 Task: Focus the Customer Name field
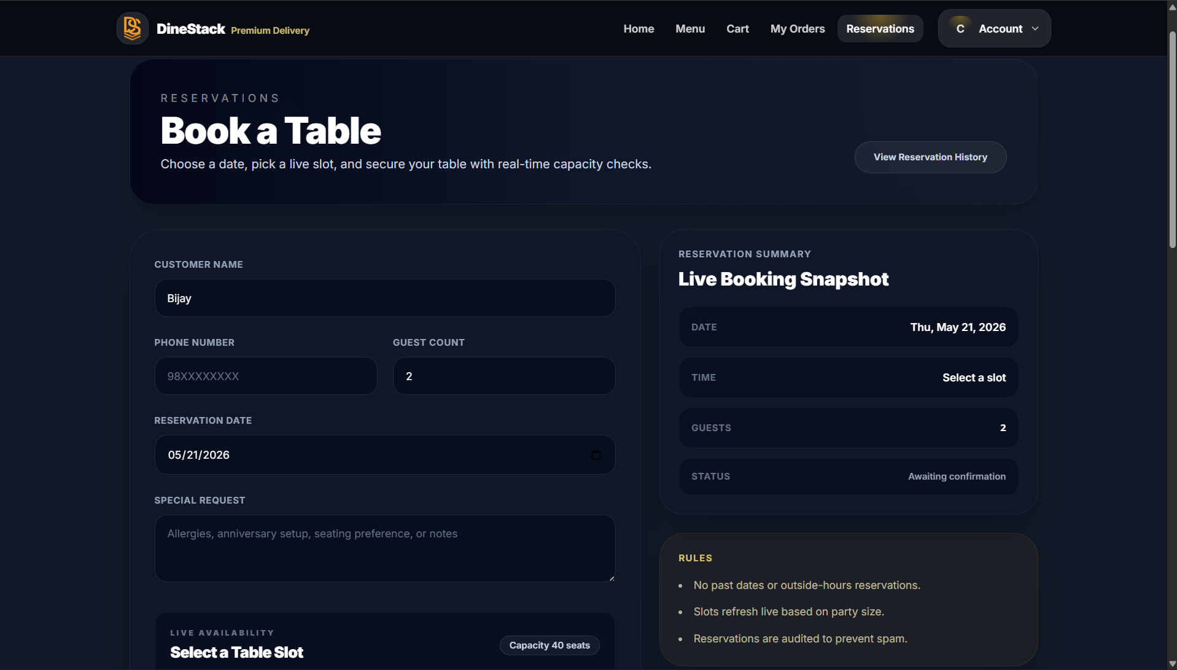click(x=385, y=298)
